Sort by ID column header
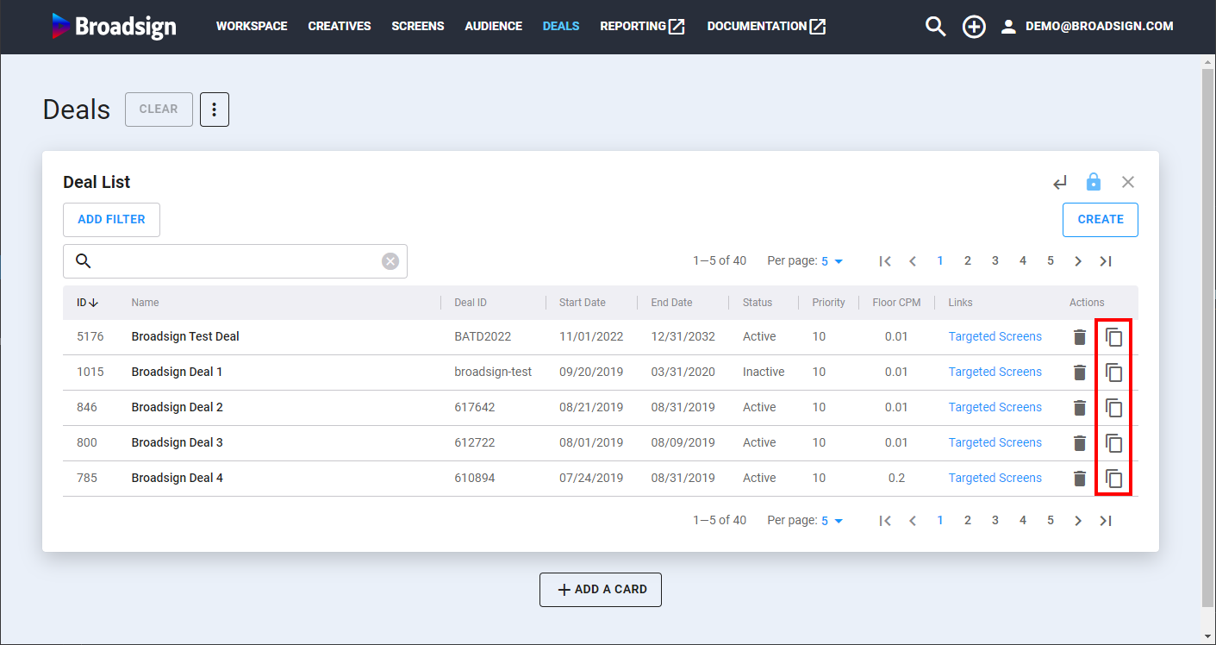The image size is (1216, 645). (87, 303)
